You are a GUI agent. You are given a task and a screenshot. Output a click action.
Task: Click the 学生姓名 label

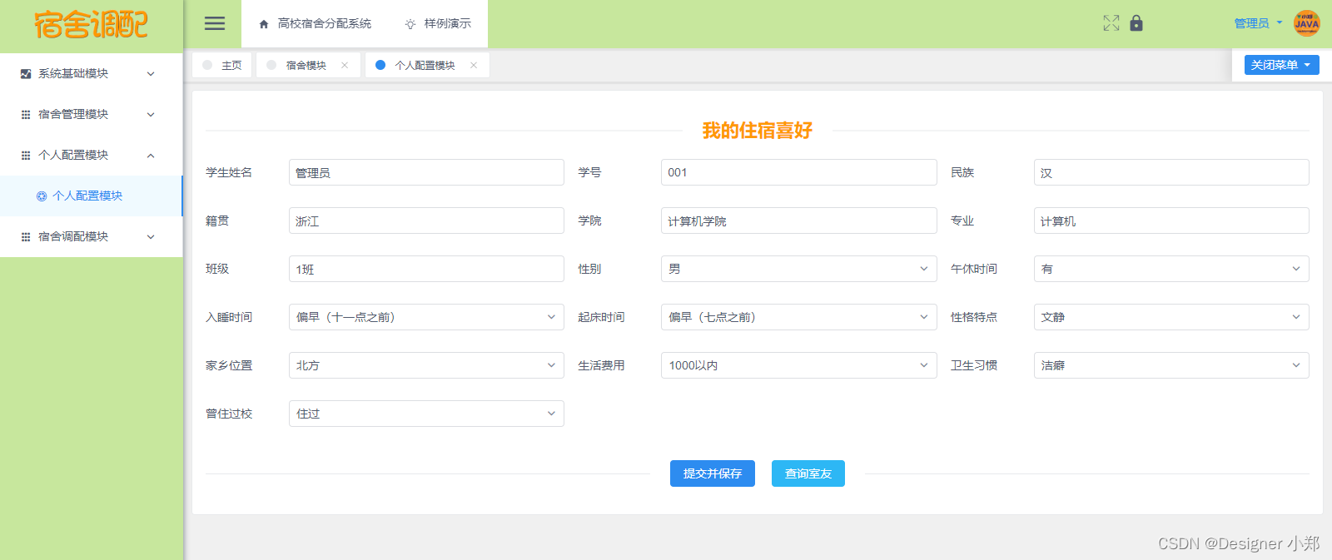(229, 172)
